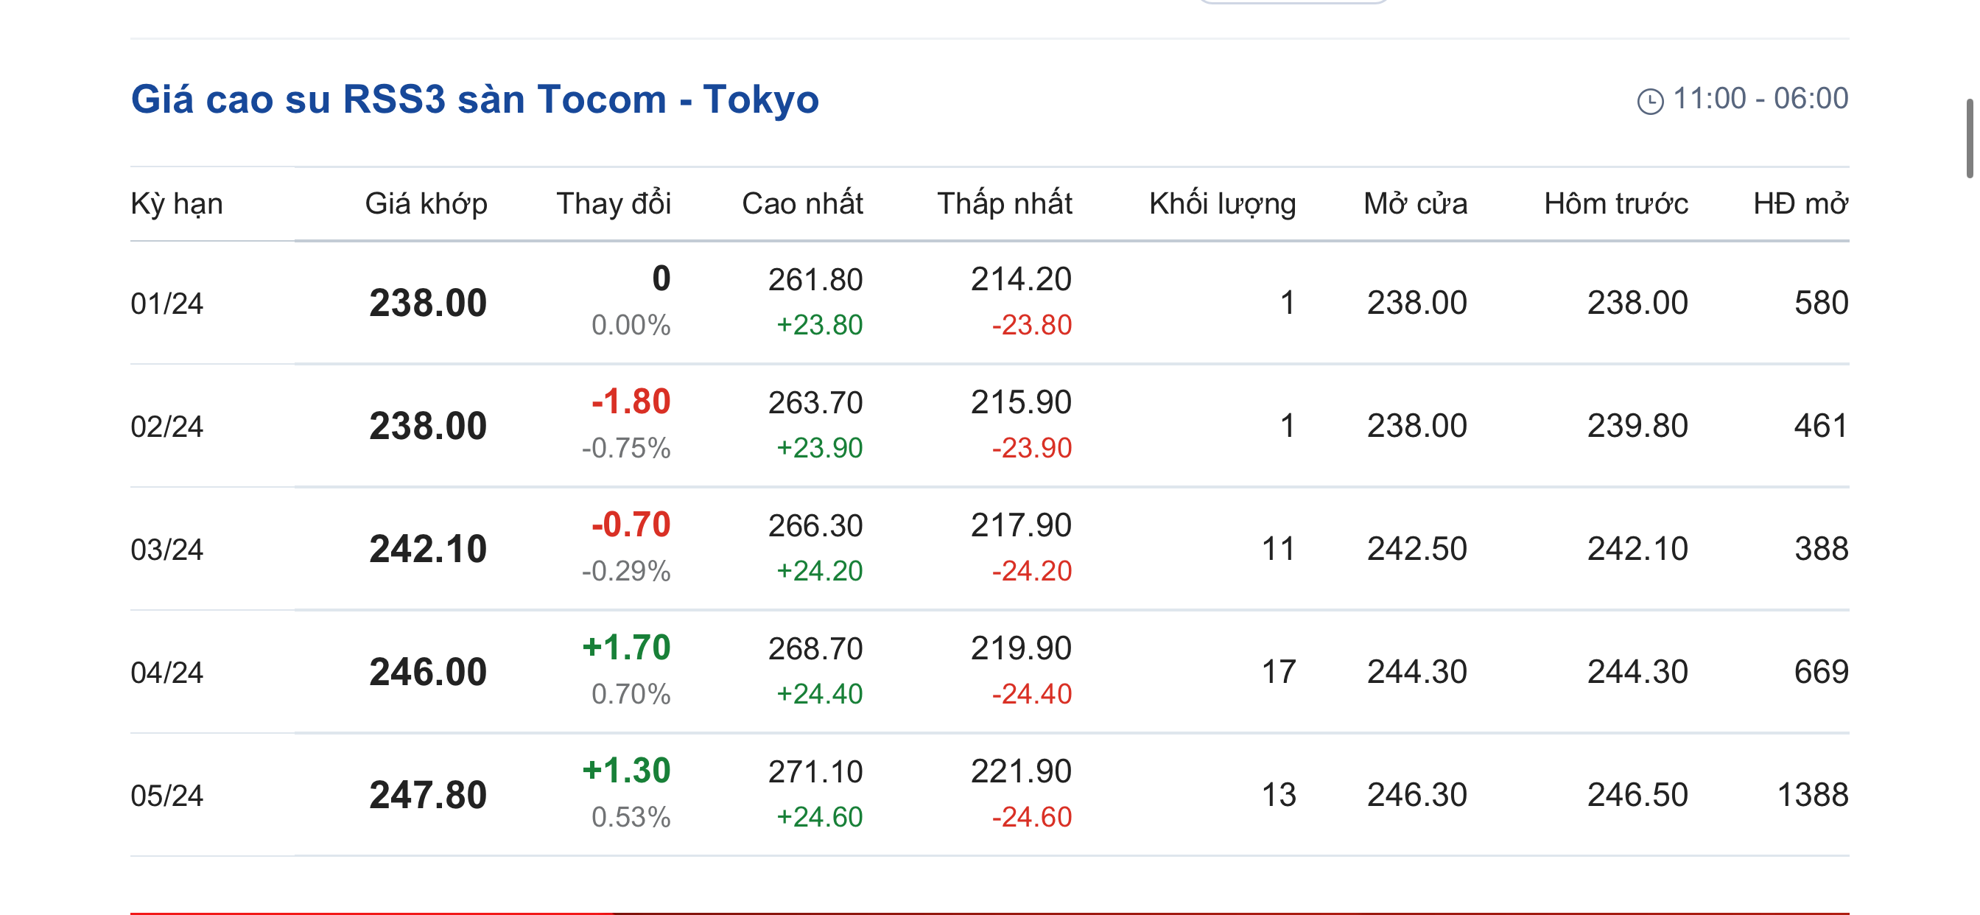The height and width of the screenshot is (915, 1980).
Task: Click the 02/24 contract term
Action: click(166, 427)
